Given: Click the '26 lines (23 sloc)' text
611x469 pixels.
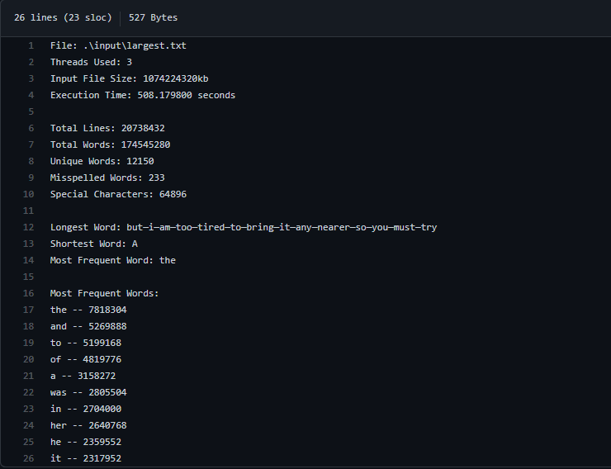Looking at the screenshot, I should point(63,18).
